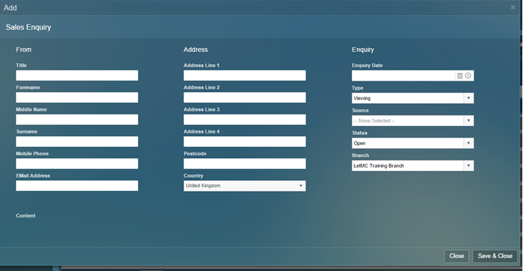The image size is (523, 271).
Task: Select the Postcode input box
Action: tap(245, 164)
